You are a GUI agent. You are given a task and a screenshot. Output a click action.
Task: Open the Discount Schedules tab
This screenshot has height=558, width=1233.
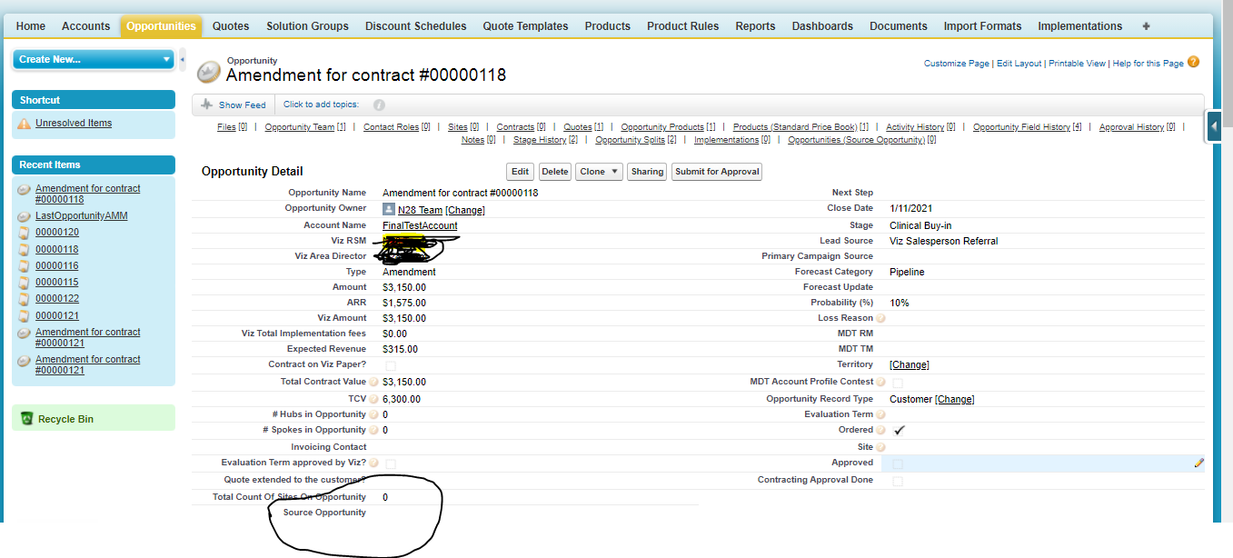pyautogui.click(x=416, y=26)
